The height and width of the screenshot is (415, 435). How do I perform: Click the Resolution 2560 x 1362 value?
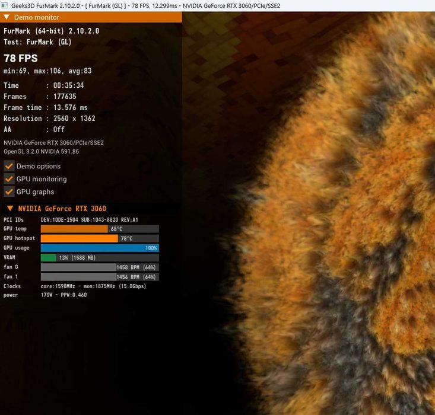[x=74, y=119]
